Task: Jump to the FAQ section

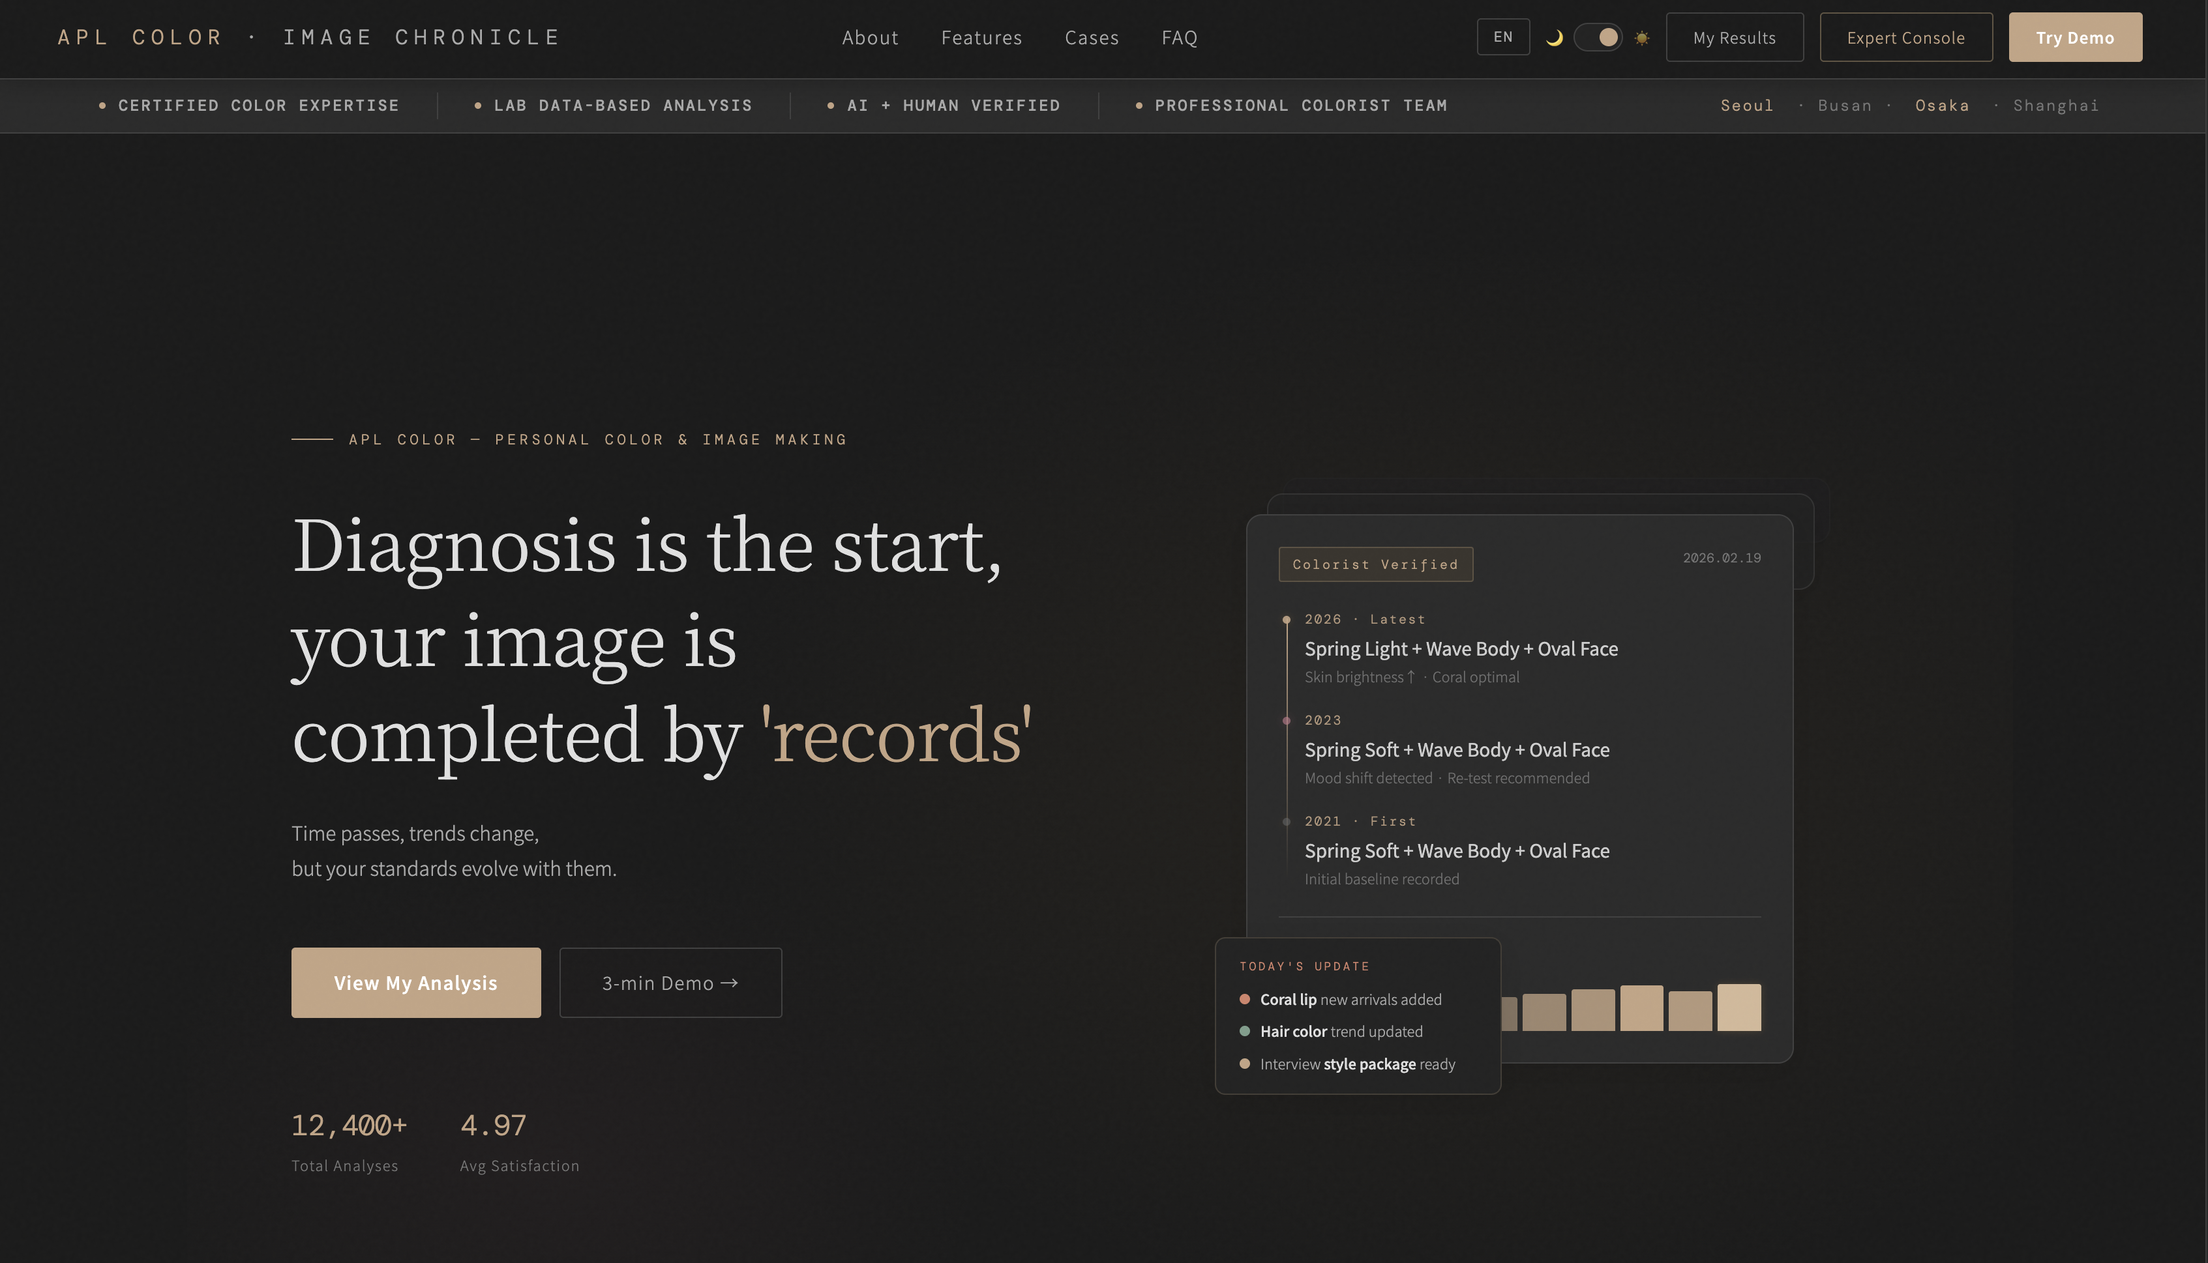Action: pyautogui.click(x=1178, y=37)
